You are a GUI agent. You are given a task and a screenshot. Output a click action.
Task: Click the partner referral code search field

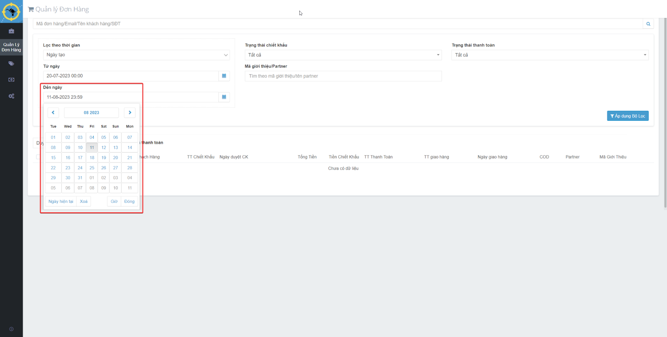[343, 76]
